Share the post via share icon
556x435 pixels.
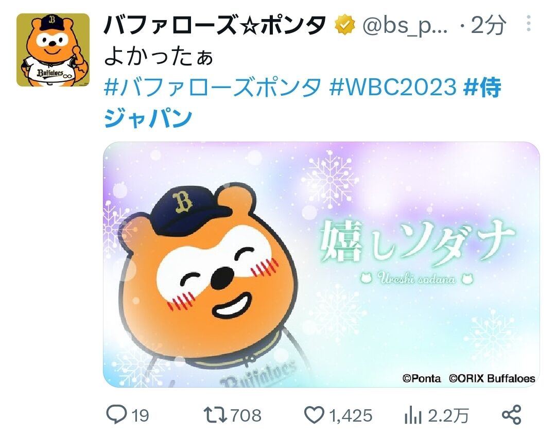[512, 414]
